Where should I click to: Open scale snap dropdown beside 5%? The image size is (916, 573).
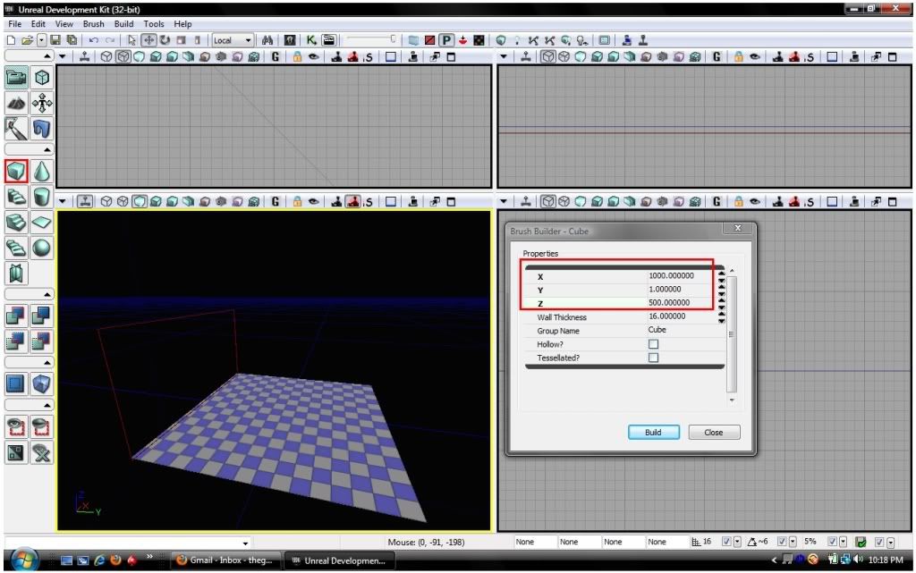click(x=843, y=542)
